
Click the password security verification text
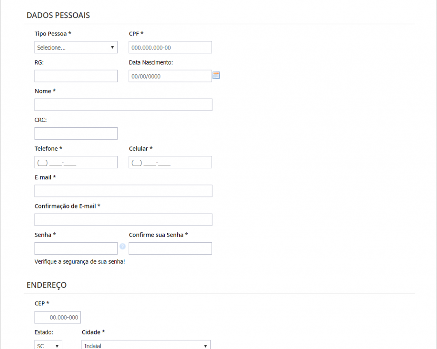80,261
